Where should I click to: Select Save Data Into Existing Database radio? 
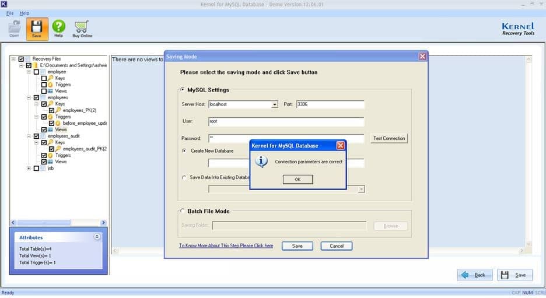[184, 177]
